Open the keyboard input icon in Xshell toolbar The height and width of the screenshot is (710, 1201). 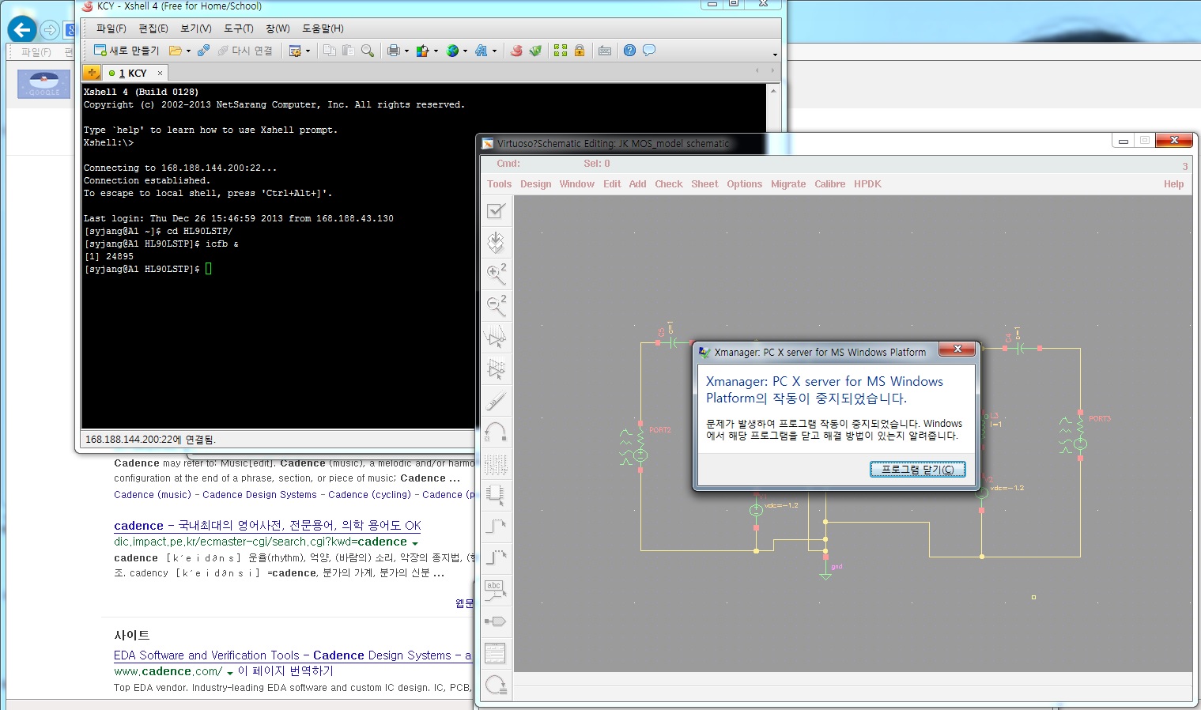coord(604,51)
